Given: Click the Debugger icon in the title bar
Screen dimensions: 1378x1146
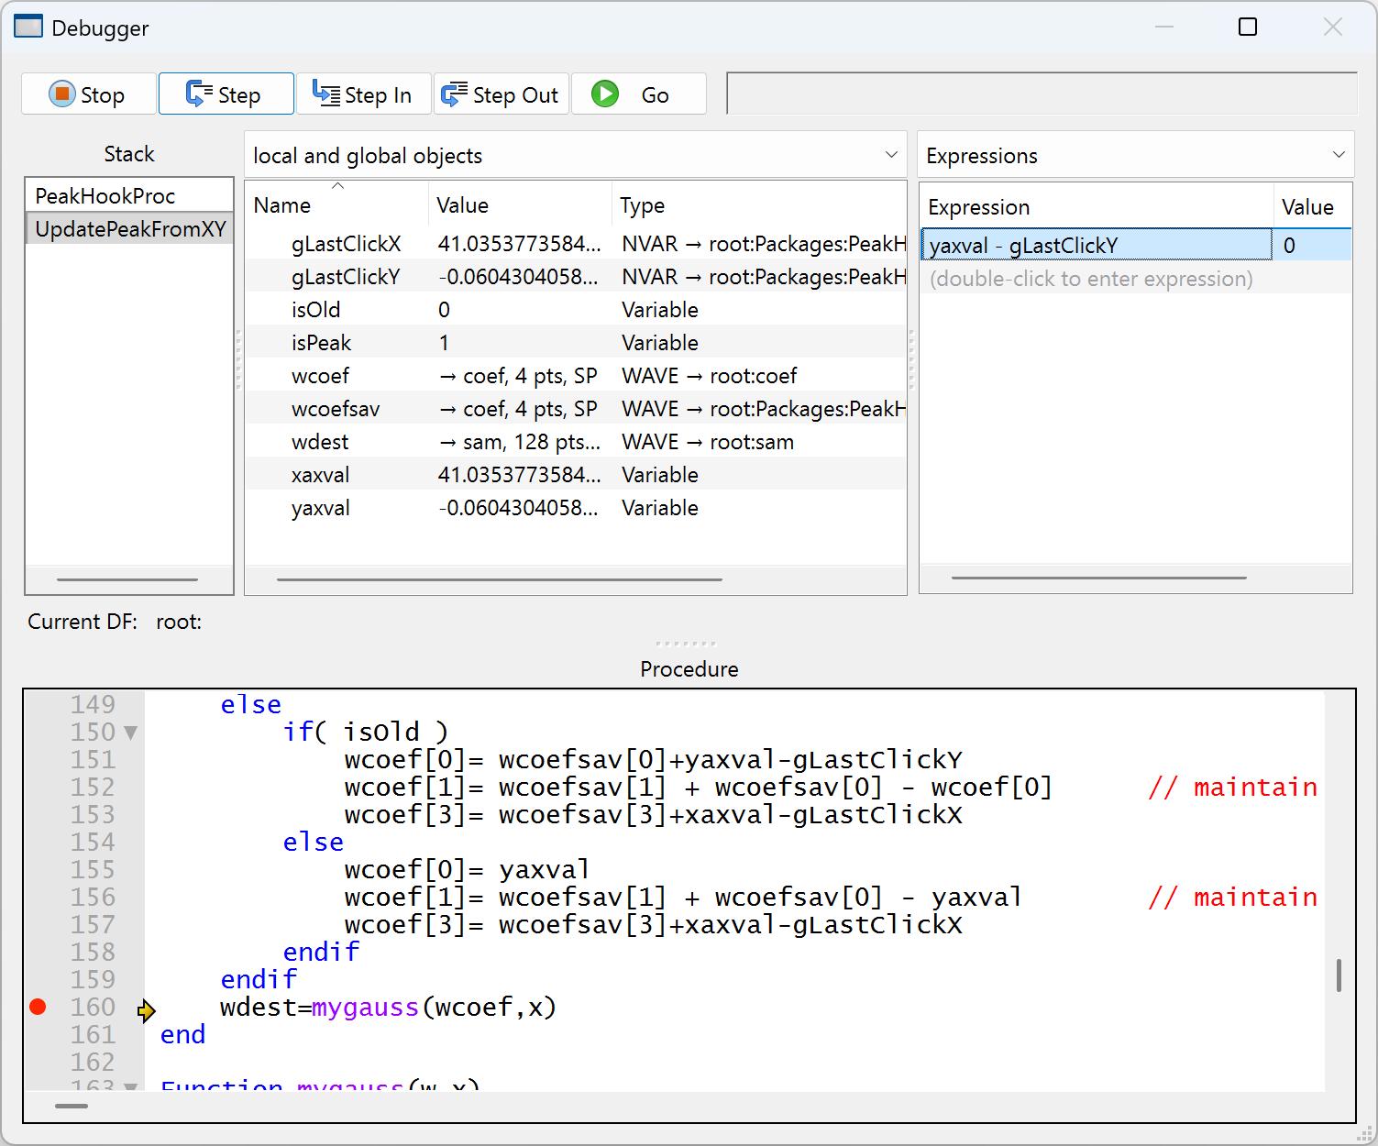Looking at the screenshot, I should click(28, 27).
